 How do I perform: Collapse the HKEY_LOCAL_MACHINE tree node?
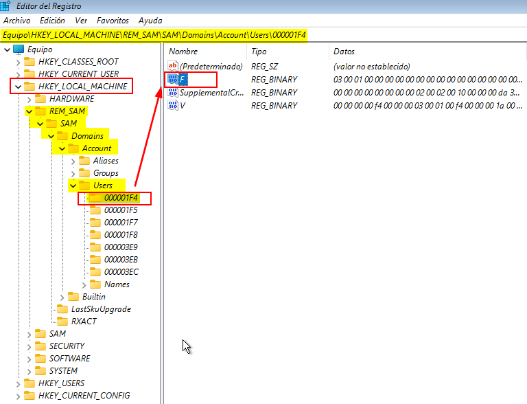[x=17, y=87]
